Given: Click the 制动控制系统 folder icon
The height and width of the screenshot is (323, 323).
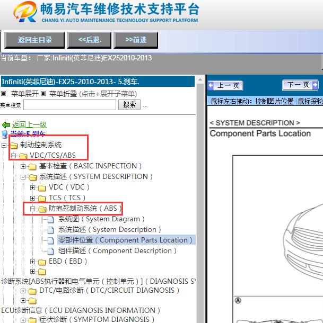Looking at the screenshot, I should click(14, 146).
